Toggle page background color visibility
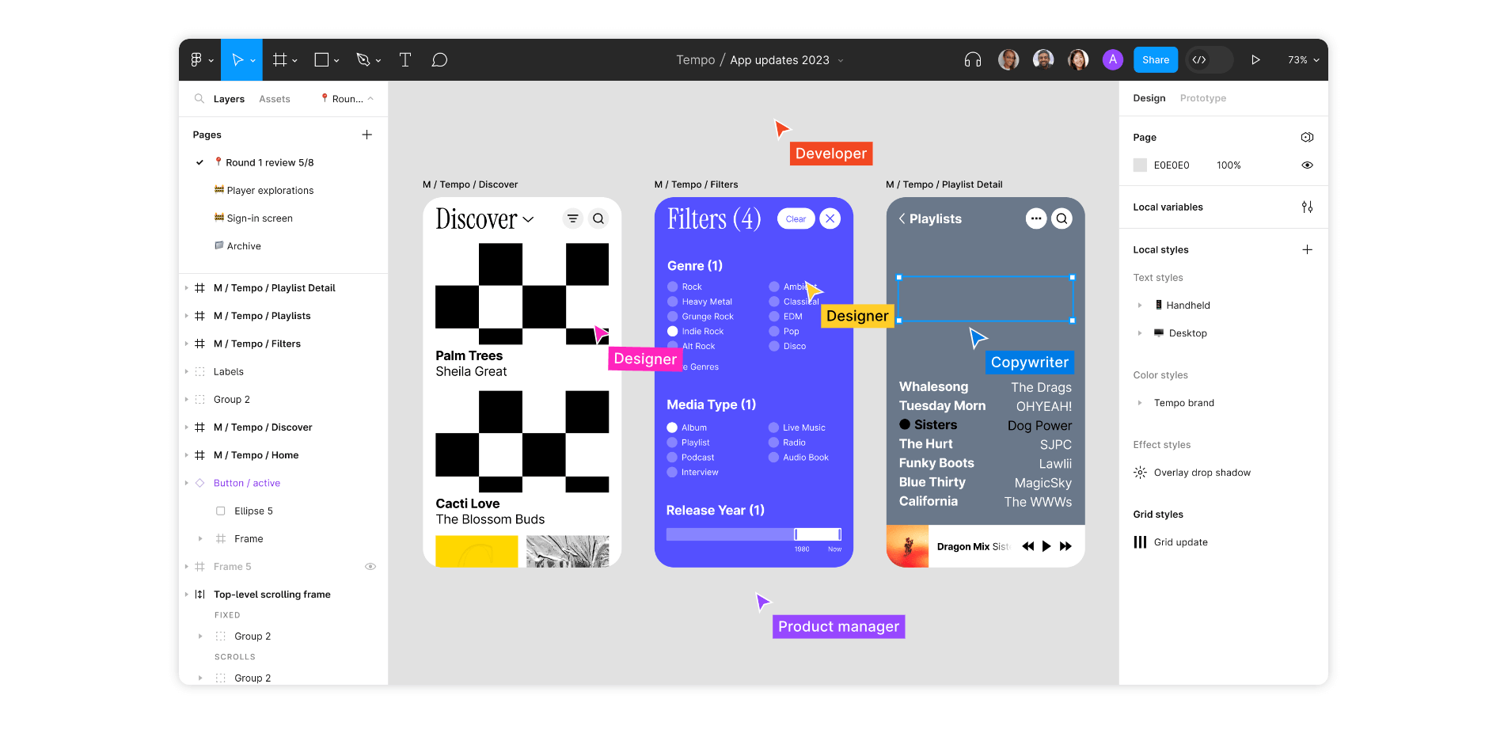1504x737 pixels. (1307, 165)
